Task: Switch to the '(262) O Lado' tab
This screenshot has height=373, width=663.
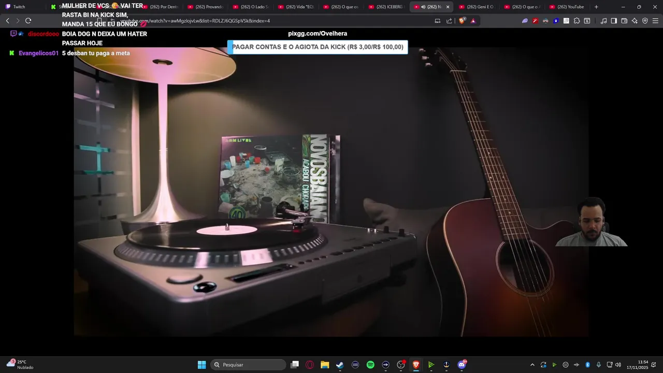Action: [251, 7]
